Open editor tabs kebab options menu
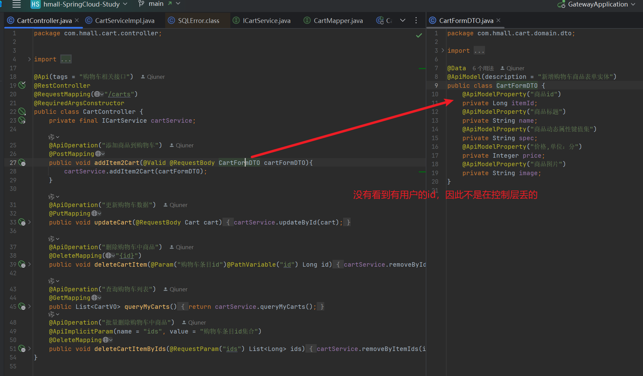This screenshot has height=376, width=643. [416, 21]
